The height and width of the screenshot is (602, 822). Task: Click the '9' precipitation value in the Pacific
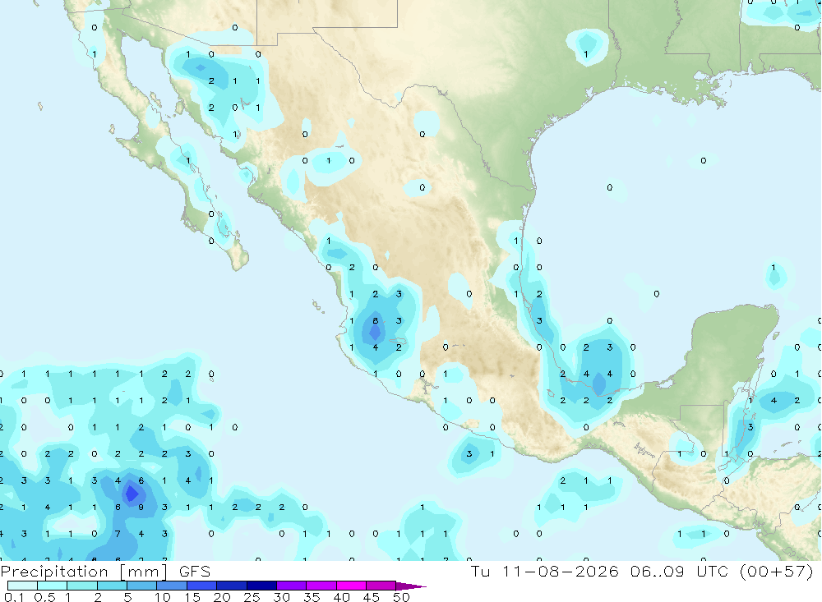pos(141,508)
